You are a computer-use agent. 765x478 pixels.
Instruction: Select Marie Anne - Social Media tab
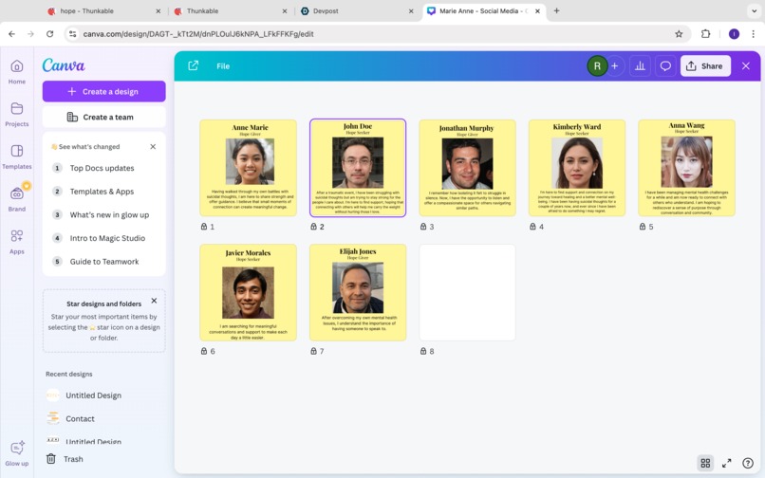pyautogui.click(x=484, y=10)
